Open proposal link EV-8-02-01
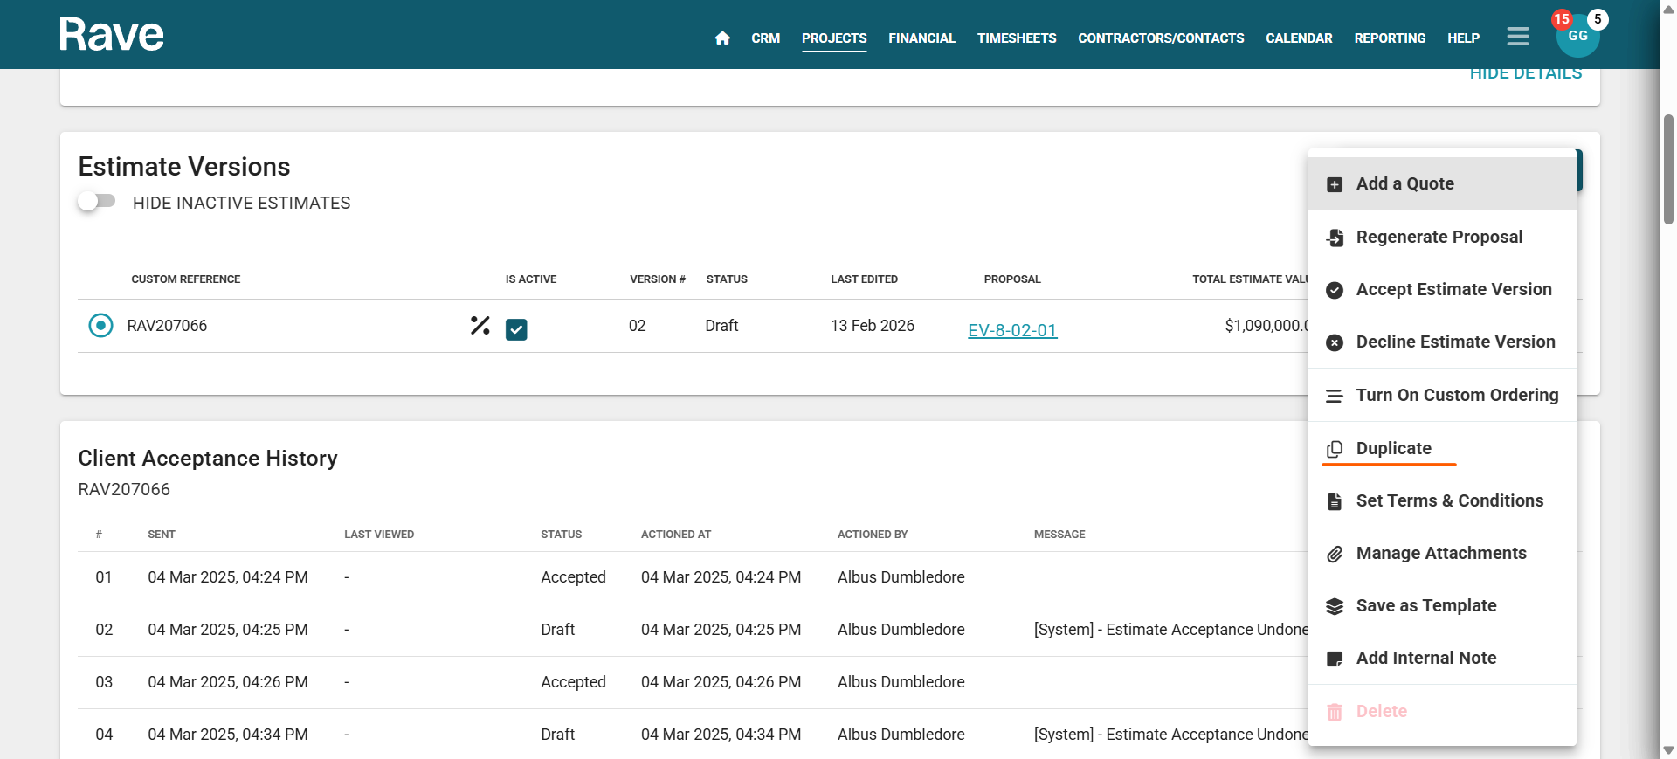This screenshot has height=759, width=1677. pyautogui.click(x=1012, y=330)
